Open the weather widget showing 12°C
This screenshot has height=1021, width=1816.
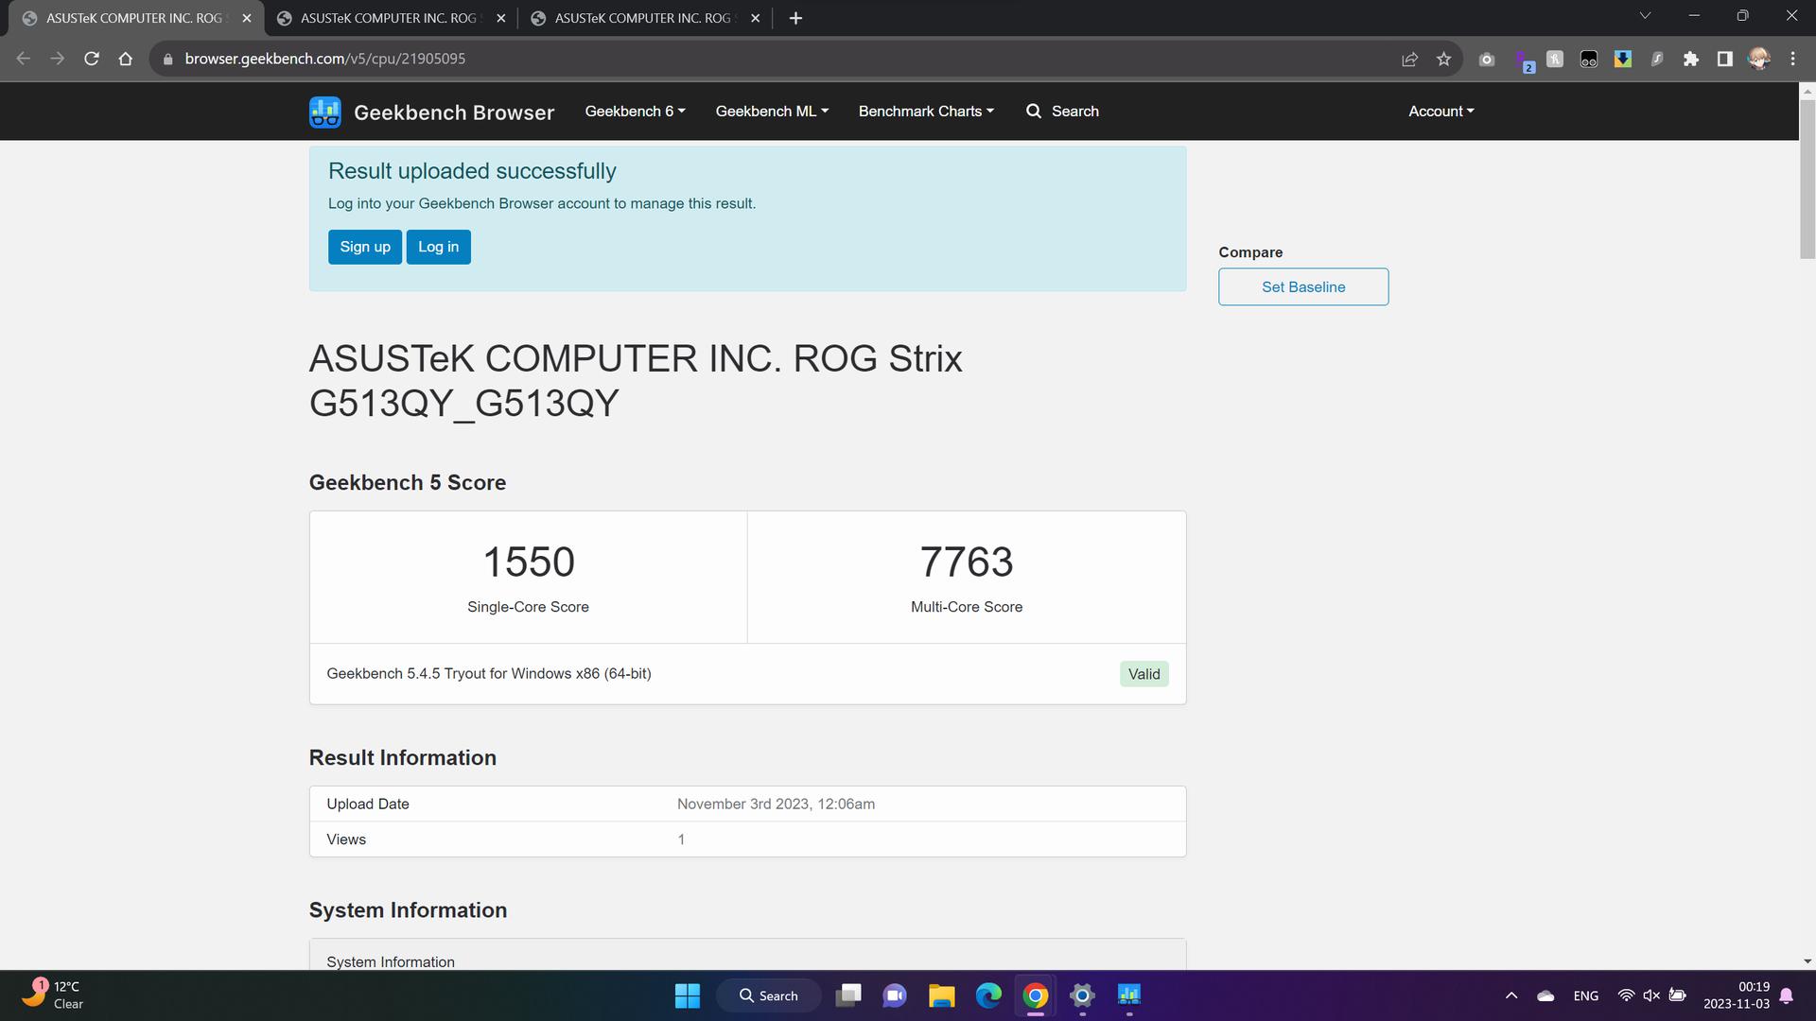pyautogui.click(x=52, y=995)
